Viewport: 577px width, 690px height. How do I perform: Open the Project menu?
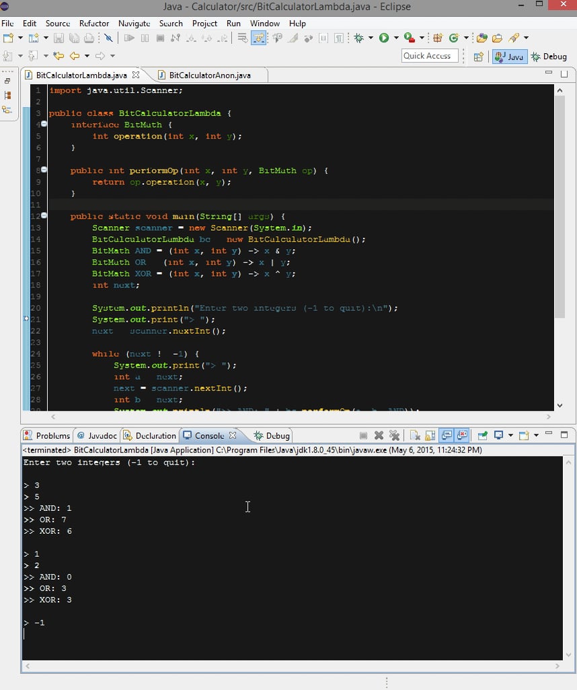[x=205, y=24]
